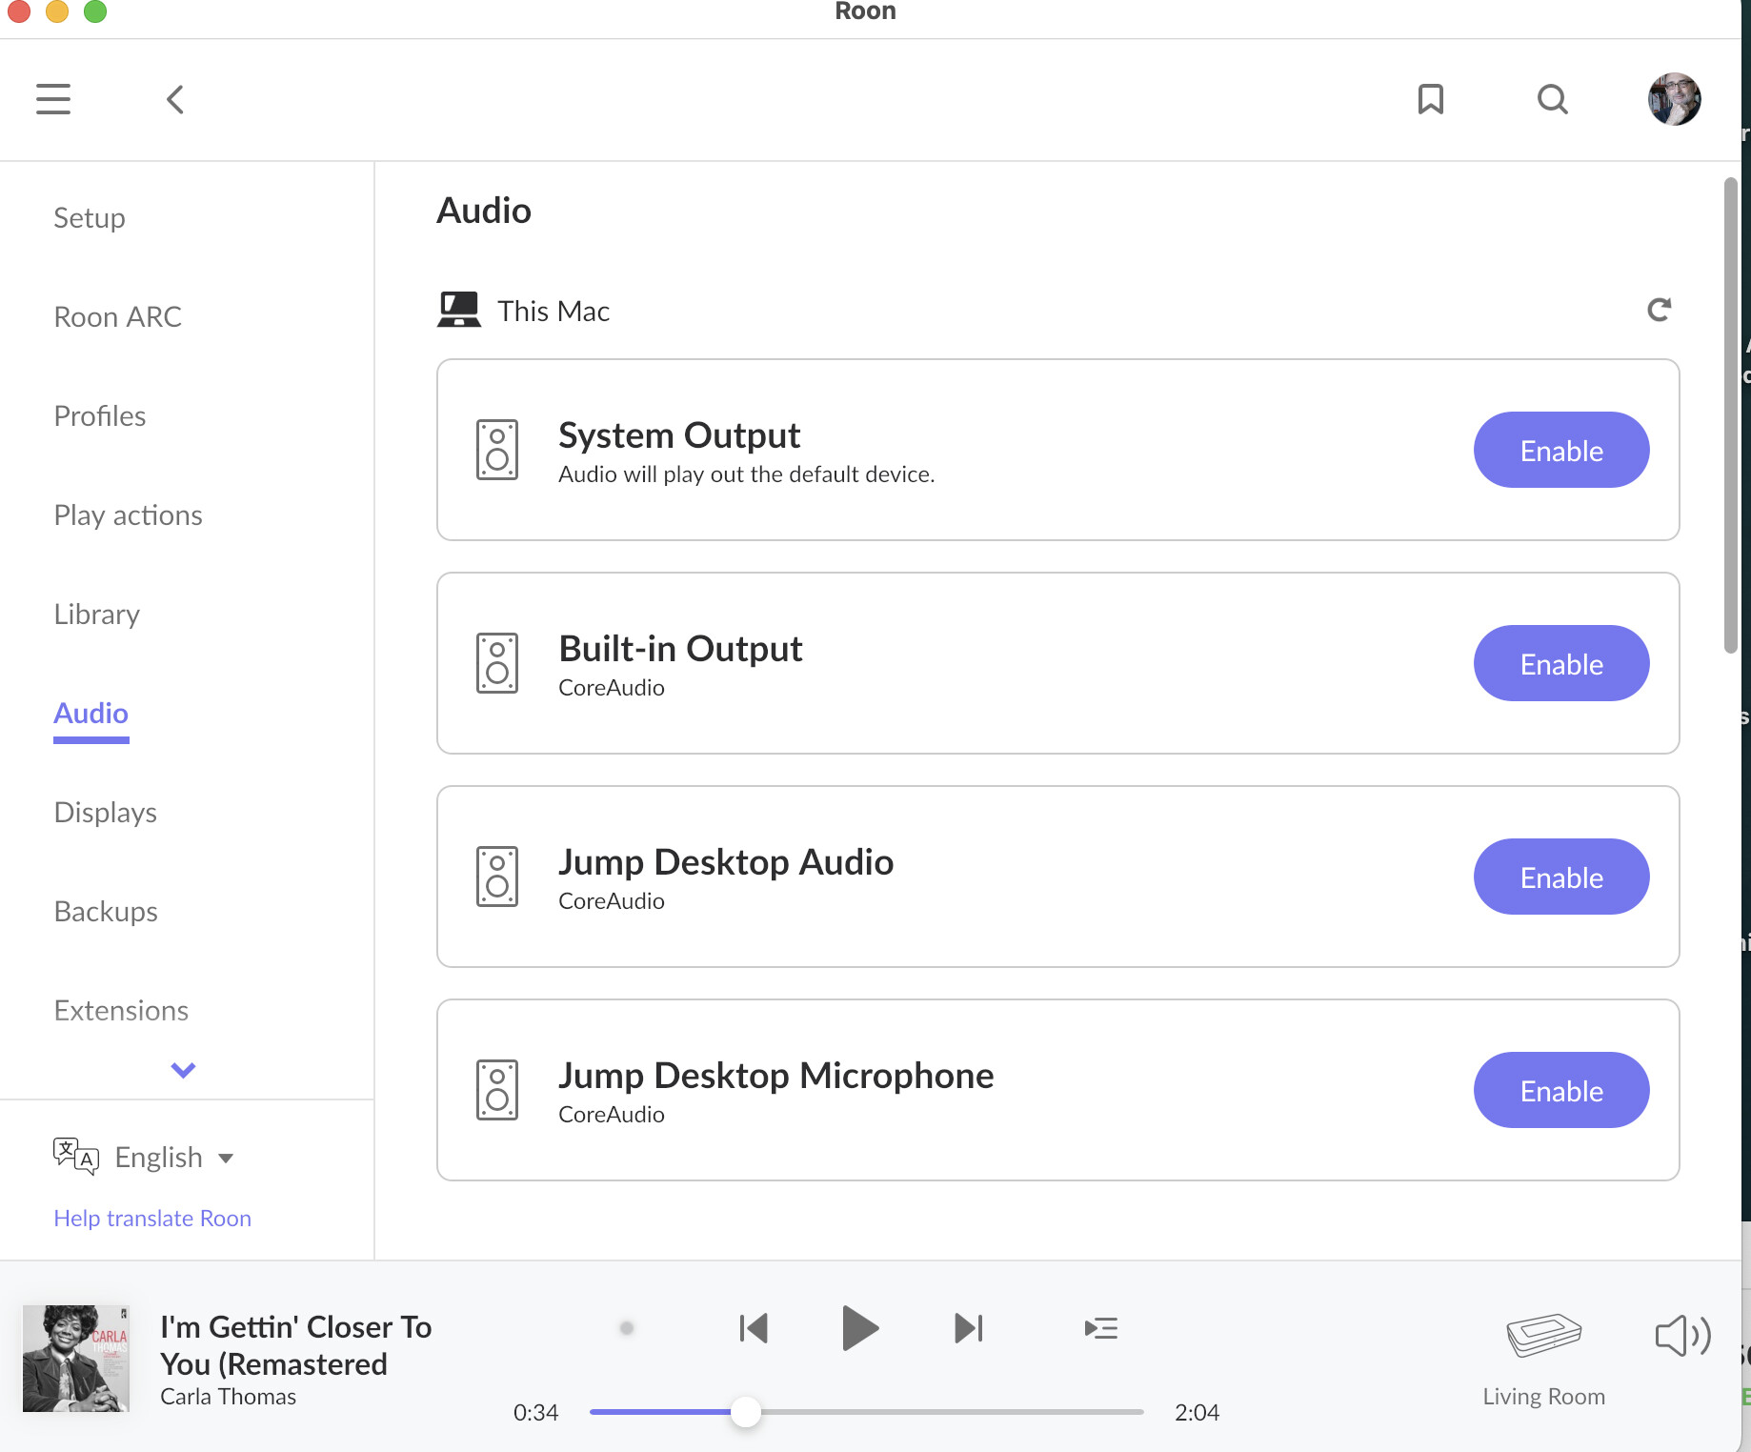Click the Jump Desktop Microphone speaker icon

click(x=497, y=1090)
